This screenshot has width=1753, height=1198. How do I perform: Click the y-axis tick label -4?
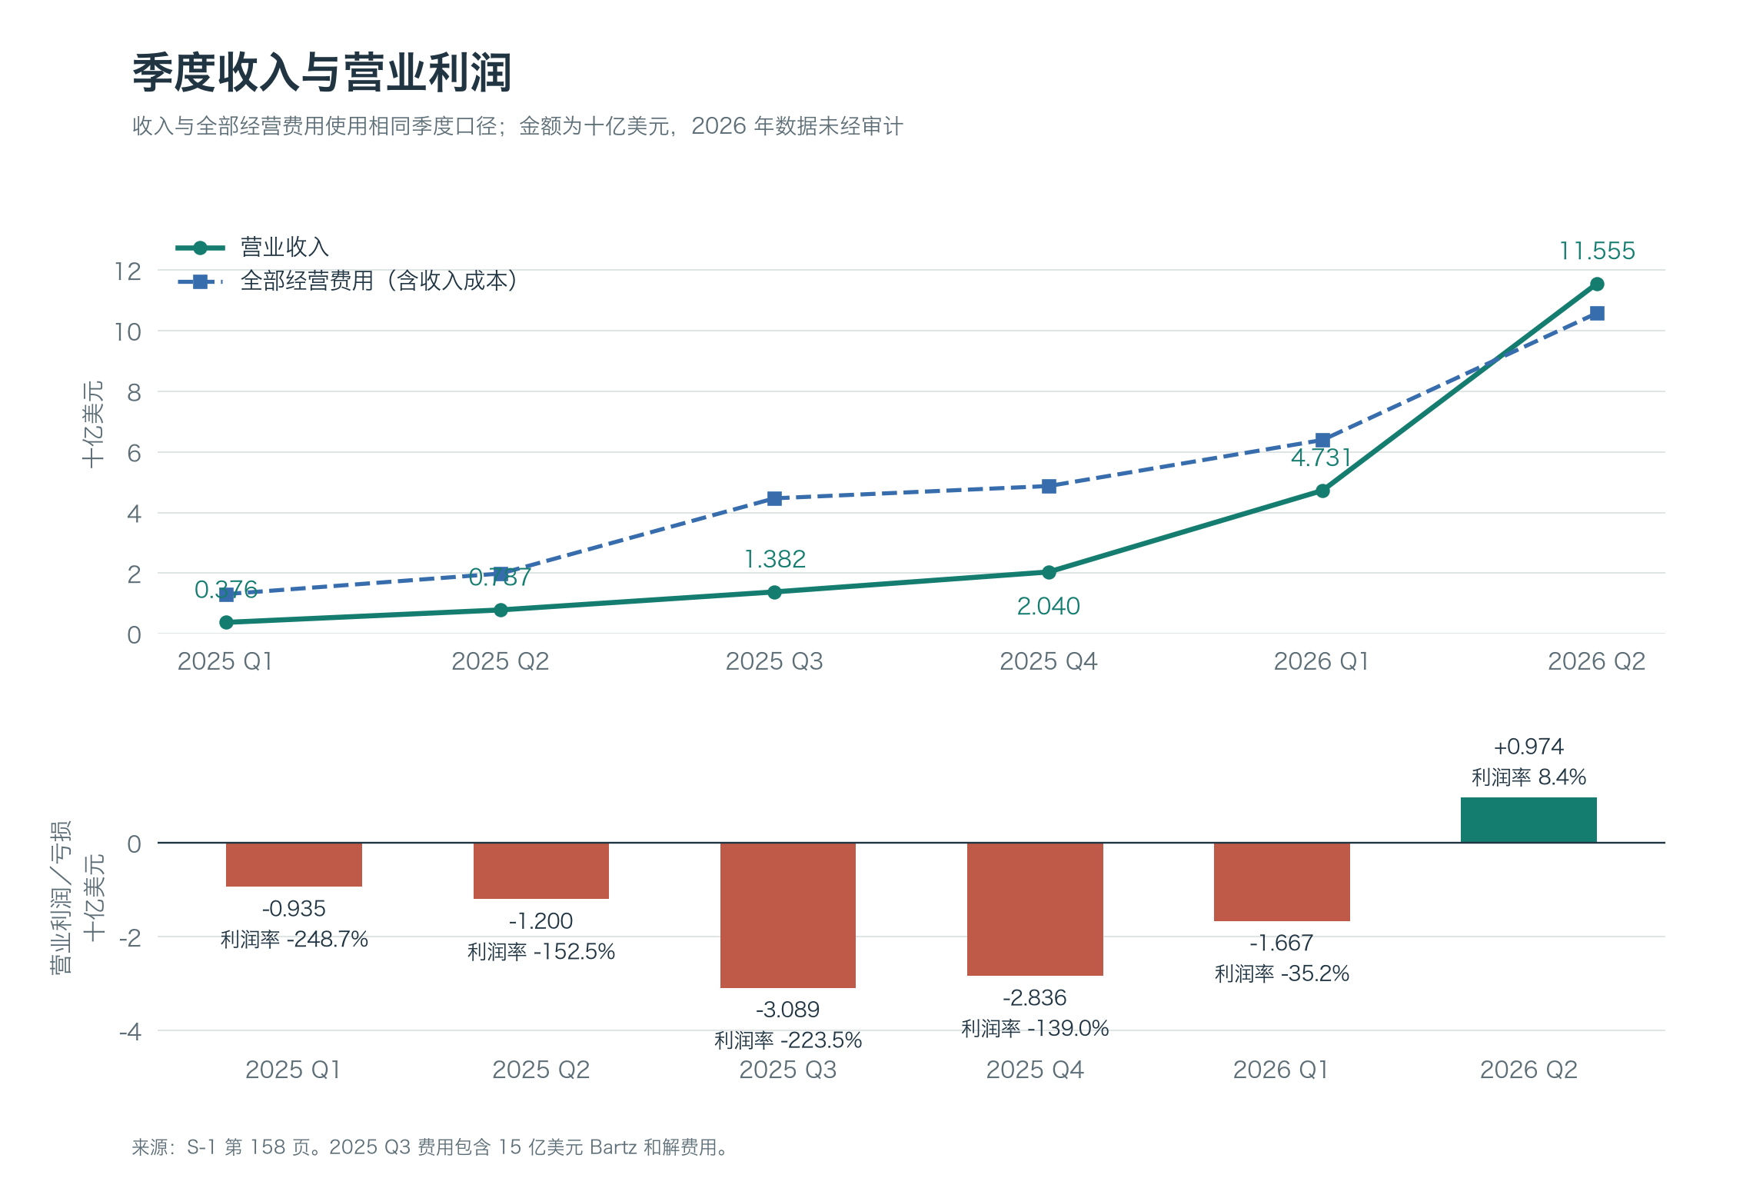pyautogui.click(x=130, y=1032)
